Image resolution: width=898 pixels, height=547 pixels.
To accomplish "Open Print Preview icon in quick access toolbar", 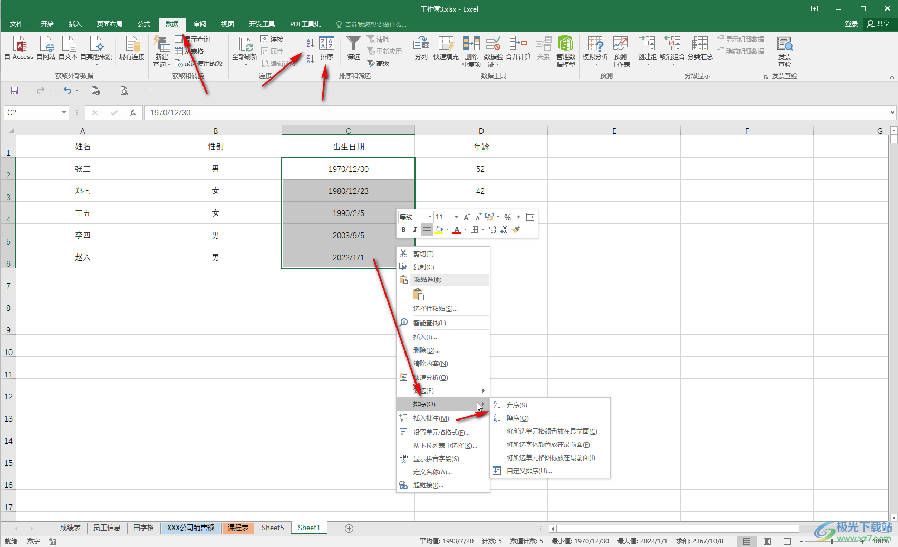I will pos(124,91).
